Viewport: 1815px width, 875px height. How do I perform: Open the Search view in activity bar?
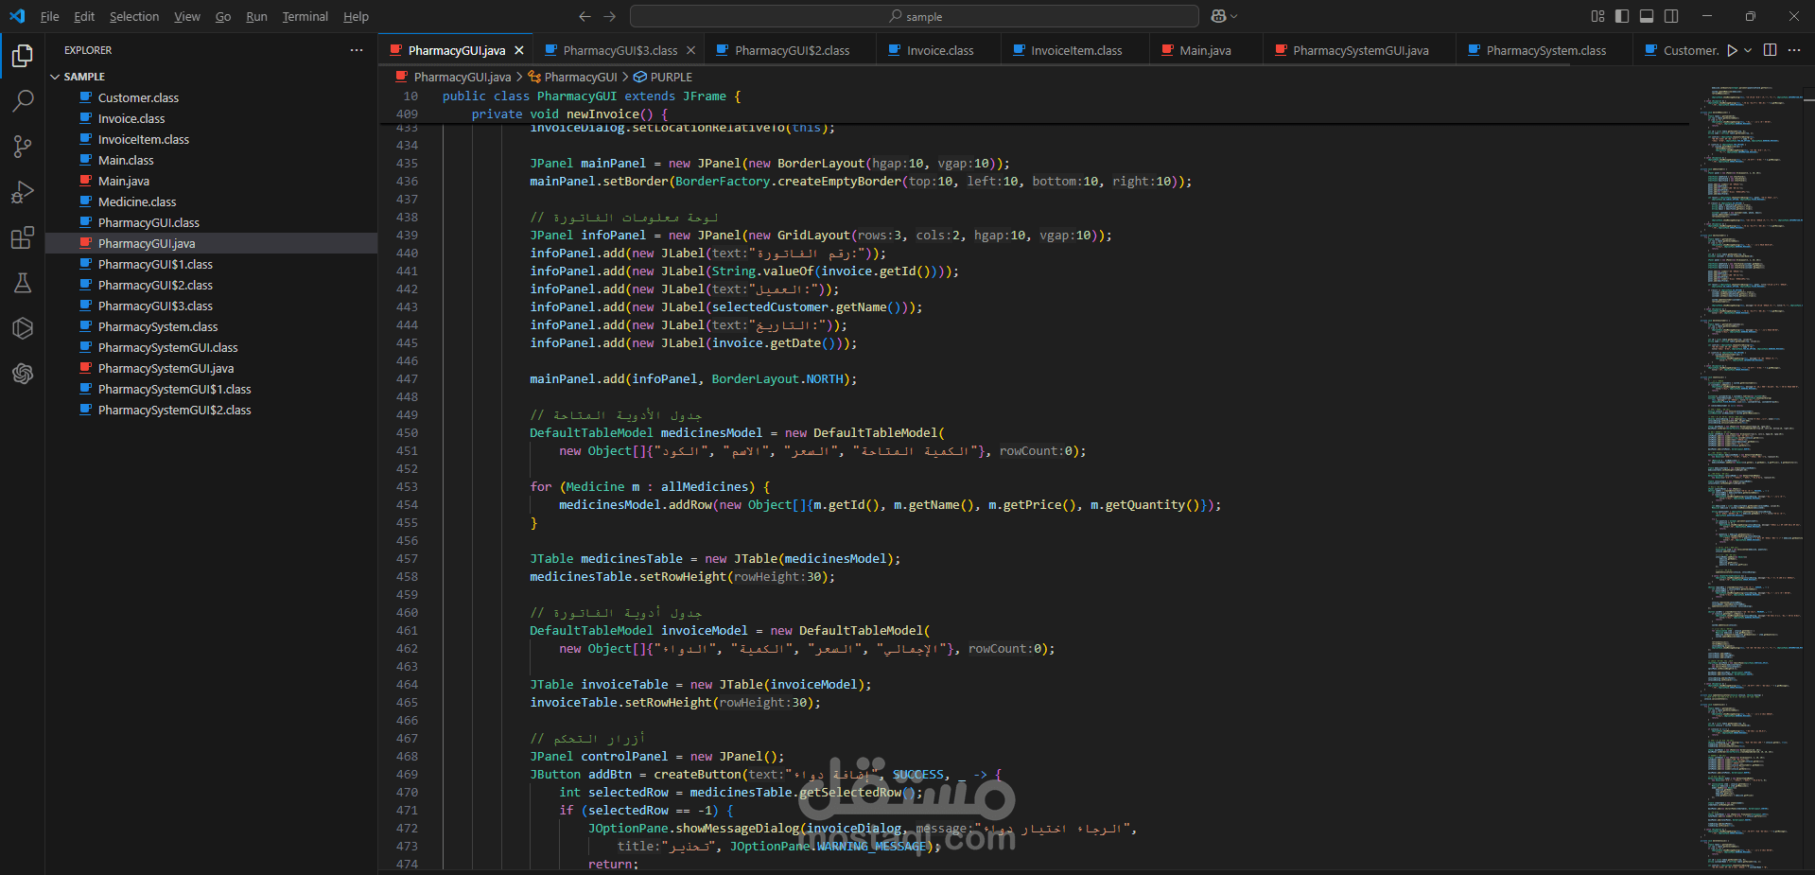point(23,101)
